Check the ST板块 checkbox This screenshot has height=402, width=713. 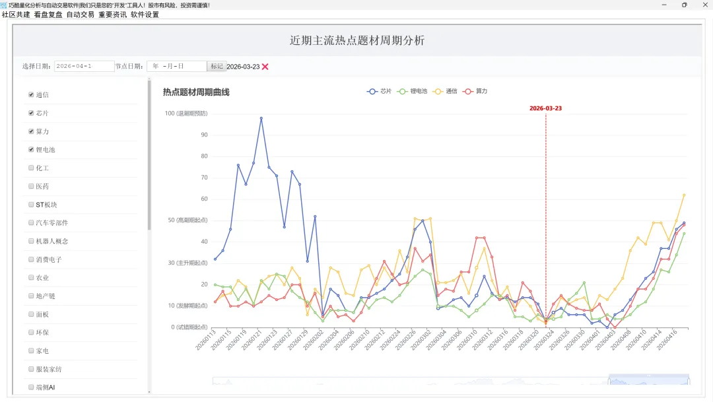[x=31, y=205]
